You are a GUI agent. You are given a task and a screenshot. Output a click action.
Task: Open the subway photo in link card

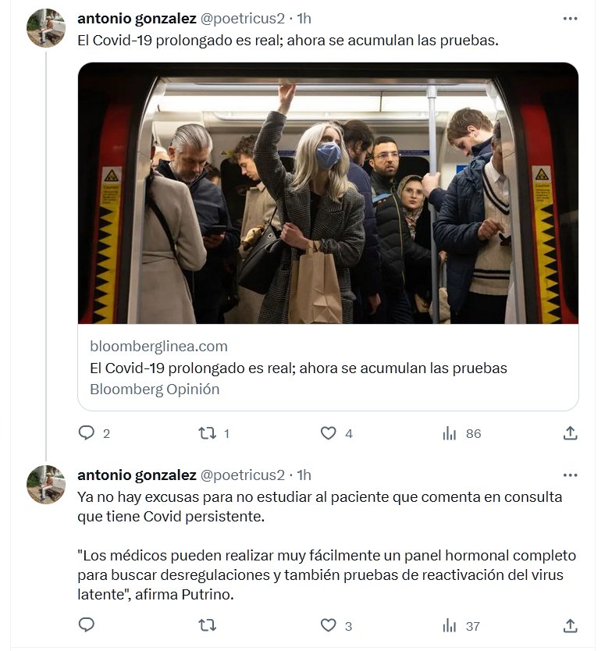point(328,194)
